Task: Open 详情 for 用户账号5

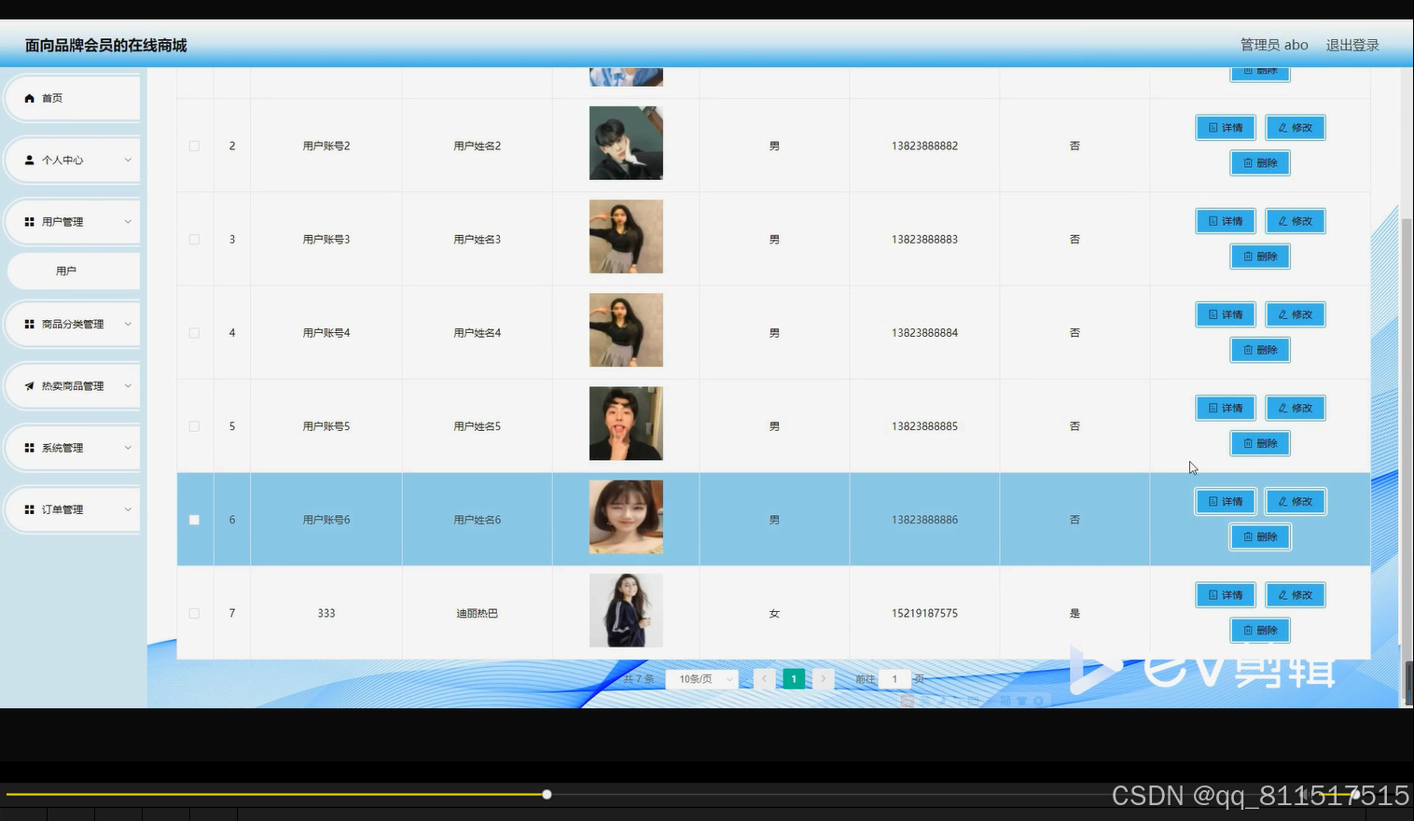Action: 1226,408
